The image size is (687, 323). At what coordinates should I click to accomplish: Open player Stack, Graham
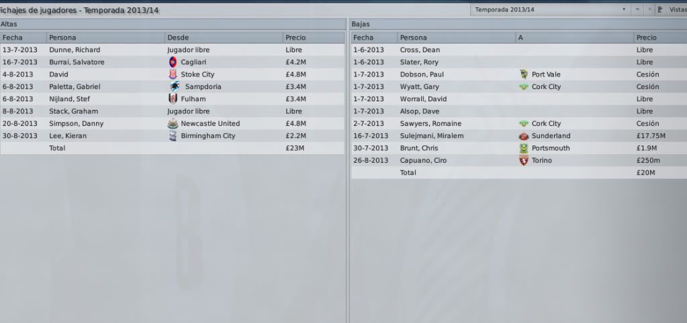tap(74, 111)
